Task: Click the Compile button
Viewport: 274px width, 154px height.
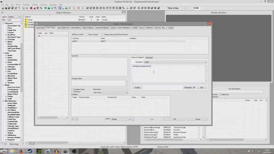Action: tap(137, 87)
